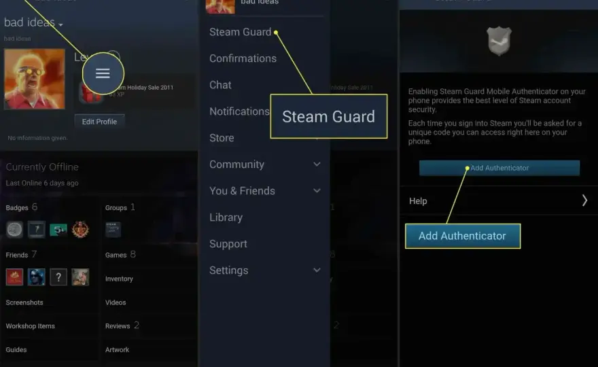Click the Last Online 6 days ago text

42,183
